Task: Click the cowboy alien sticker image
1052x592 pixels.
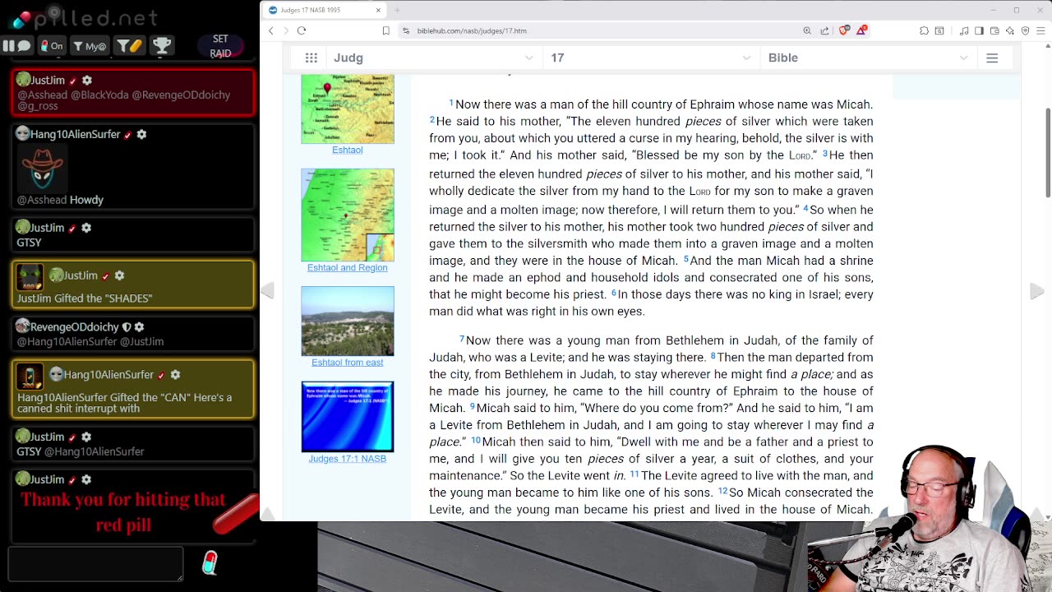Action: tap(42, 169)
